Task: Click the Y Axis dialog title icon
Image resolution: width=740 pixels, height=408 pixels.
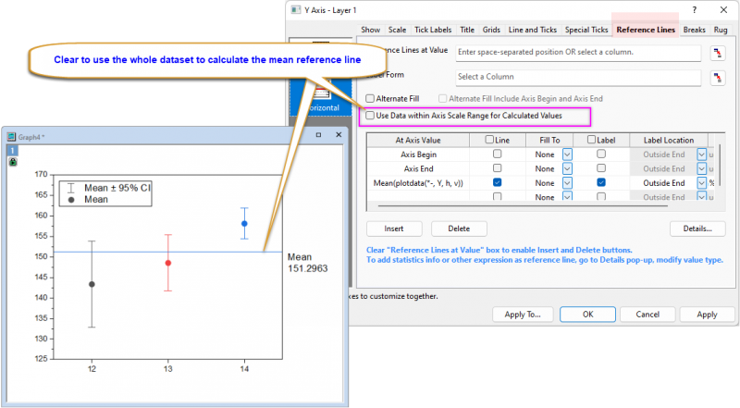Action: 296,10
